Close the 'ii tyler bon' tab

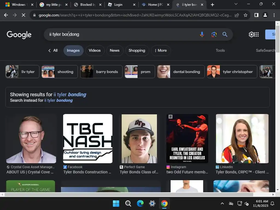[202, 5]
